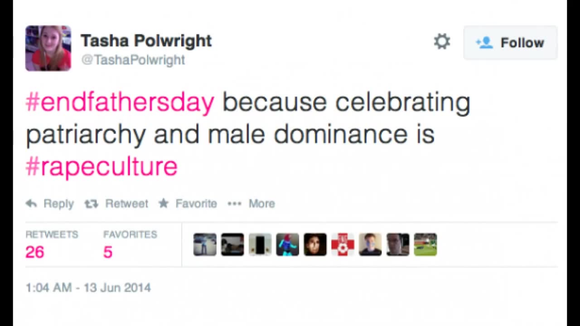Open the More options ellipsis
This screenshot has width=580, height=326.
pyautogui.click(x=234, y=204)
